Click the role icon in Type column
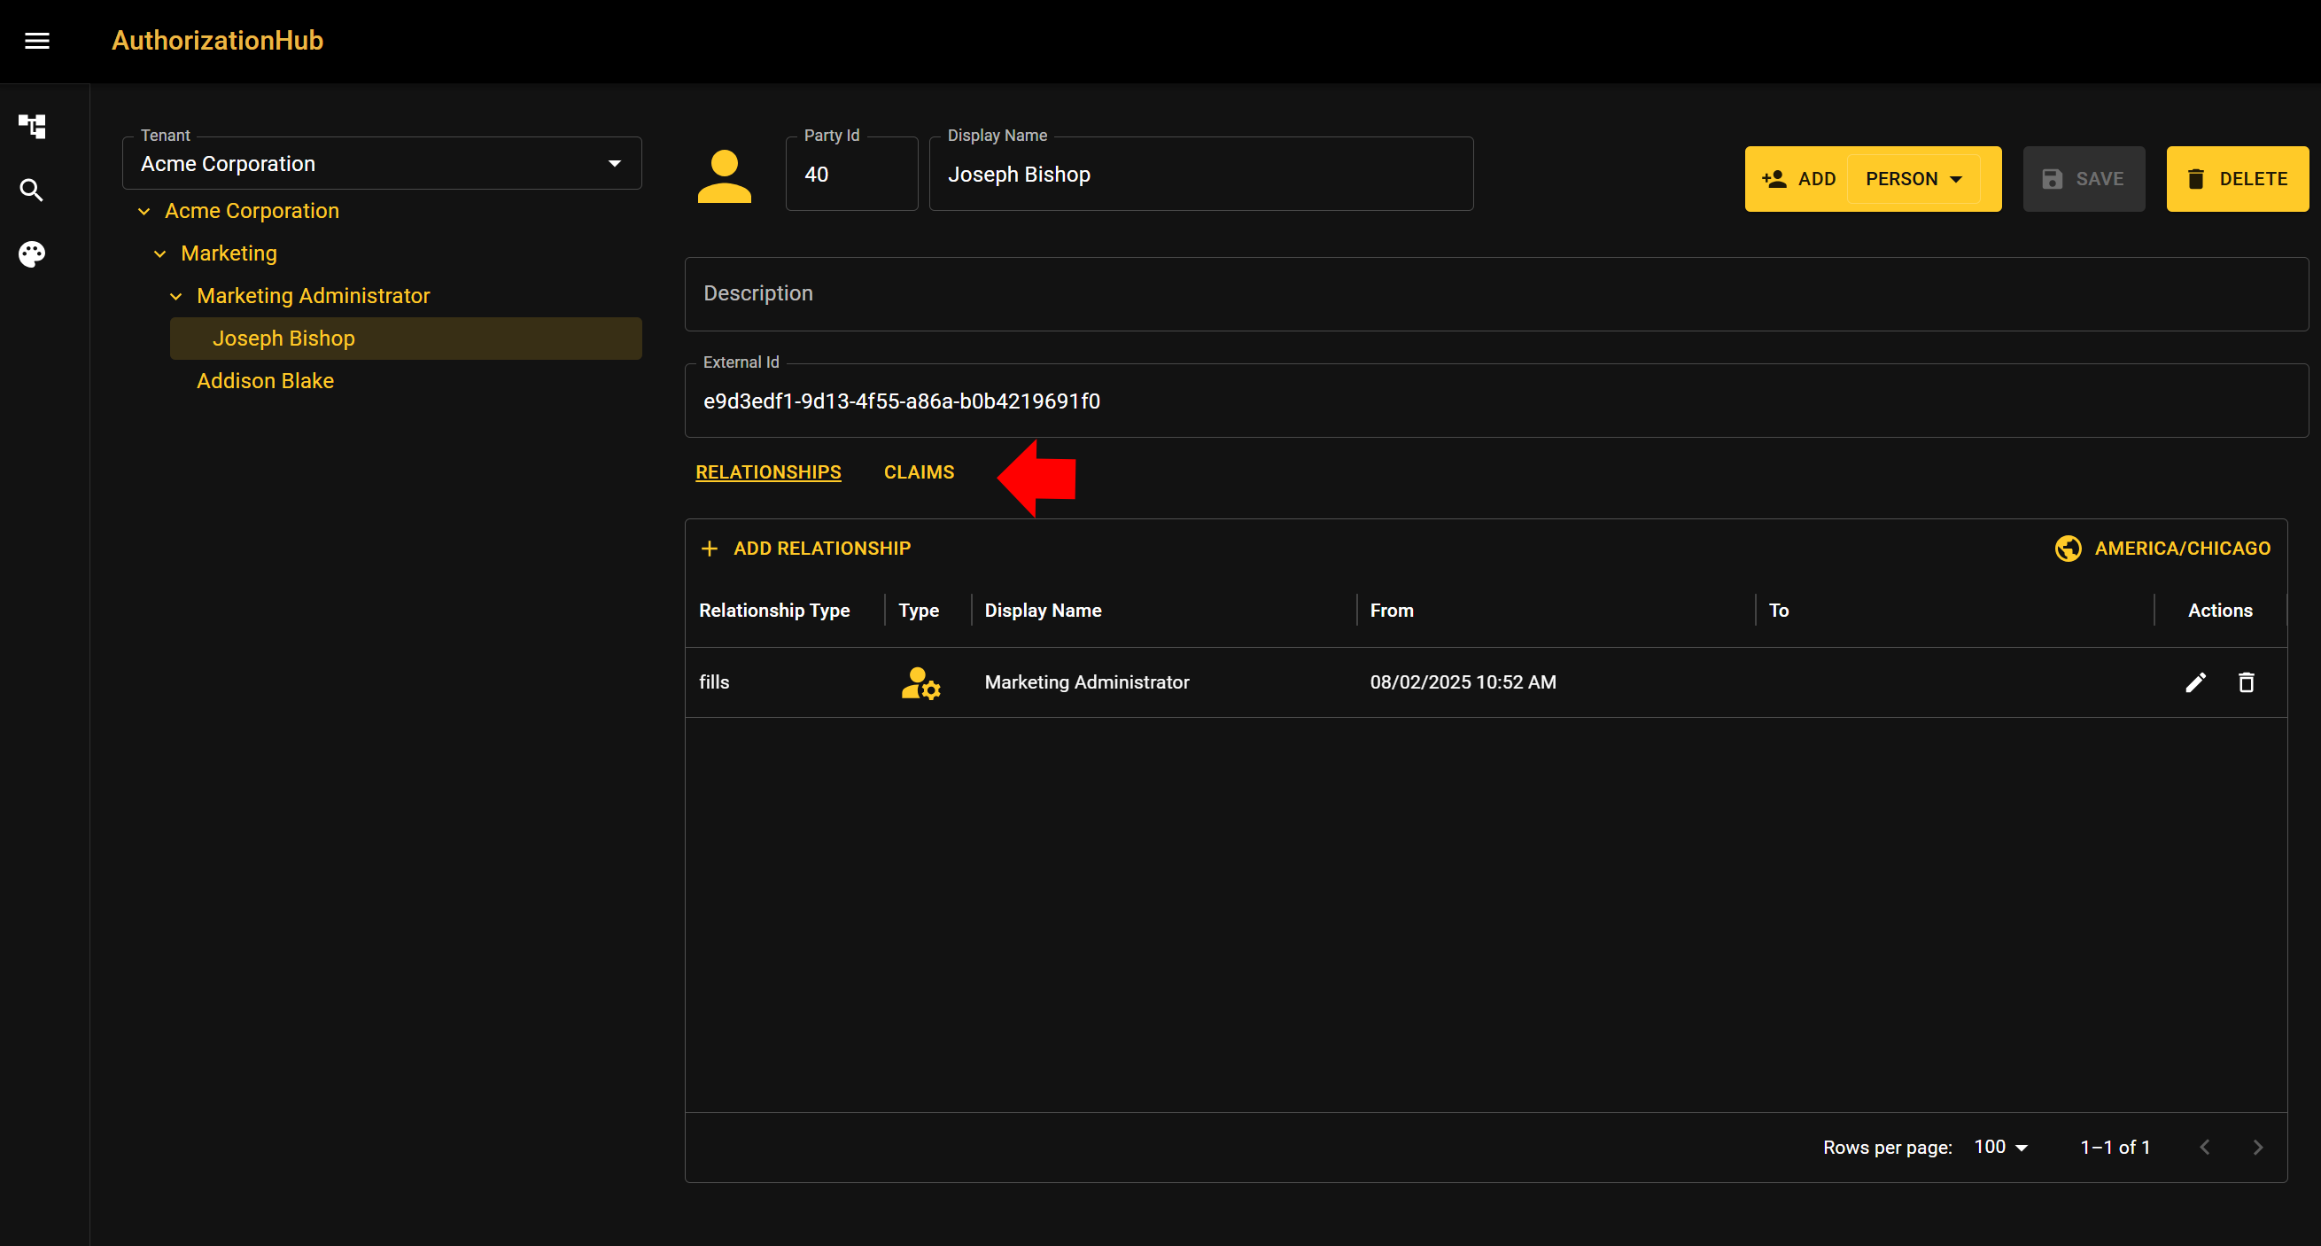The height and width of the screenshot is (1246, 2321). (920, 683)
